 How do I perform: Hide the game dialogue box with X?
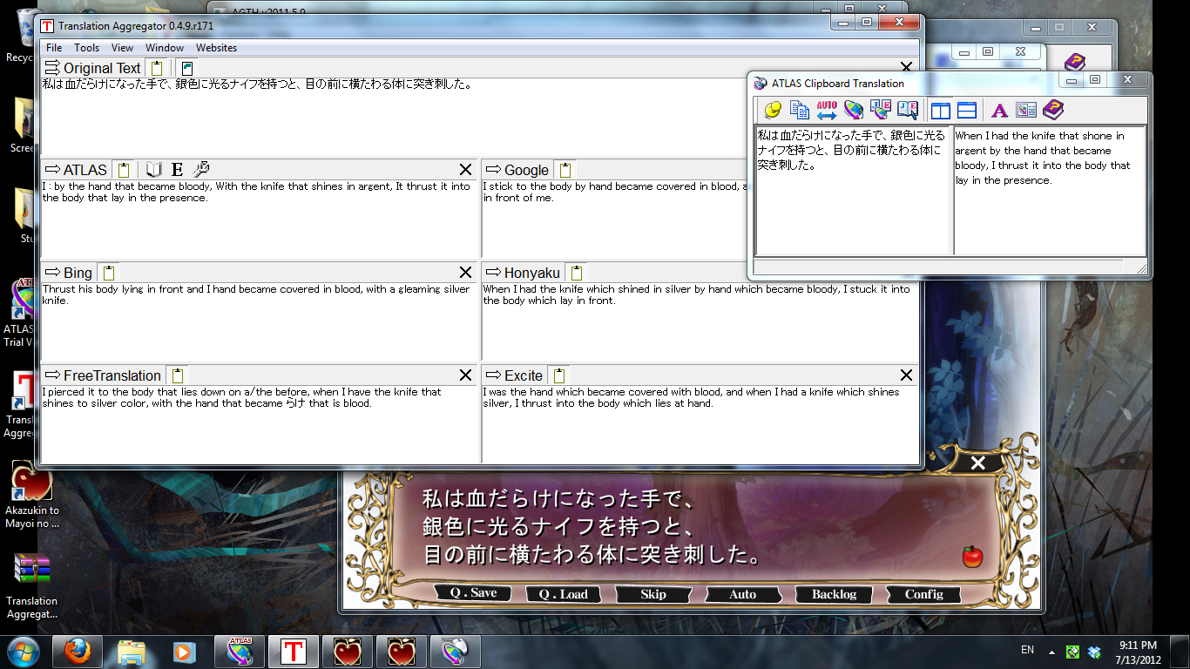coord(977,463)
